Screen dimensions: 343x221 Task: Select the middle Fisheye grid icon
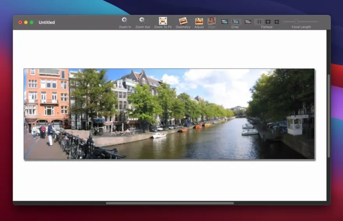point(268,22)
